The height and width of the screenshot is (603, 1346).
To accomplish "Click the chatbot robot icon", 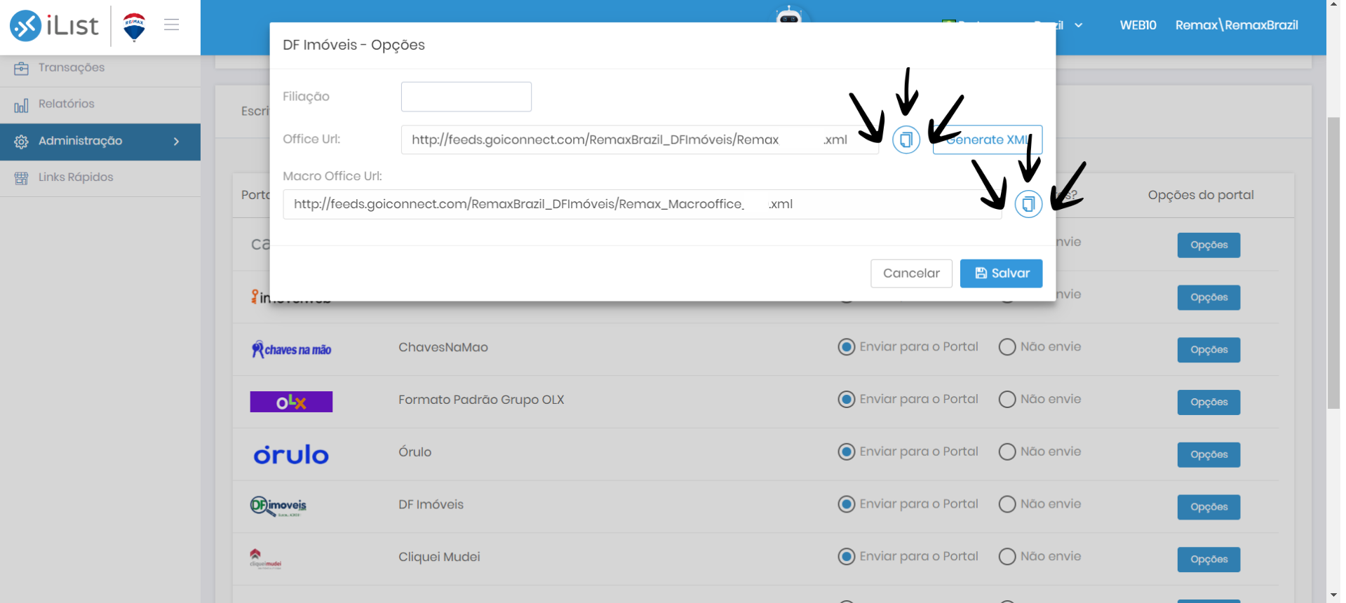I will (789, 14).
